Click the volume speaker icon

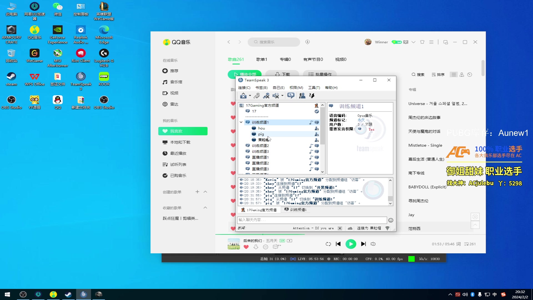coord(373,244)
